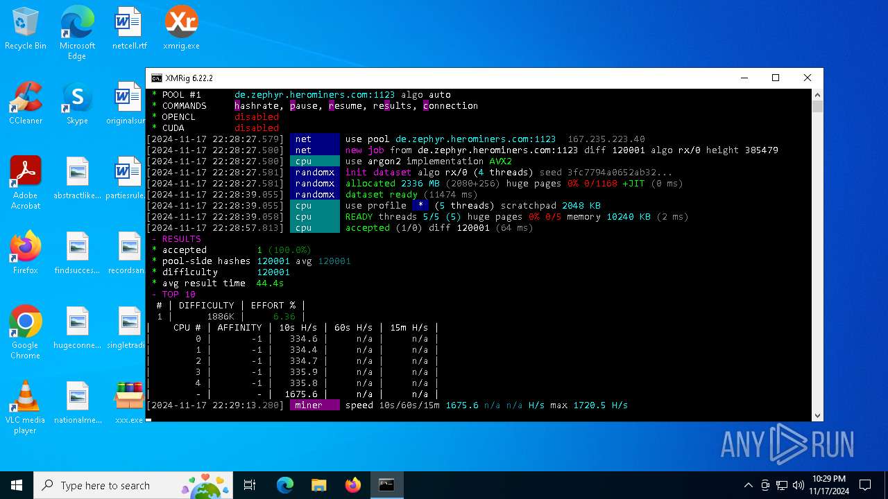
Task: Click the console scrollbar up arrow
Action: (x=817, y=94)
